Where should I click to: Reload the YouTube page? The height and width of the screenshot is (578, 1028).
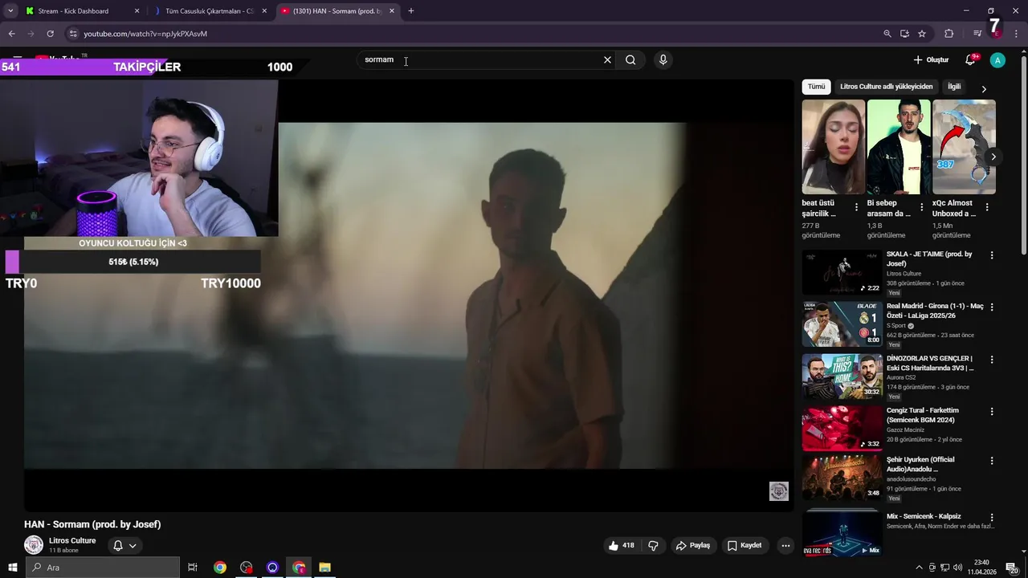coord(50,34)
